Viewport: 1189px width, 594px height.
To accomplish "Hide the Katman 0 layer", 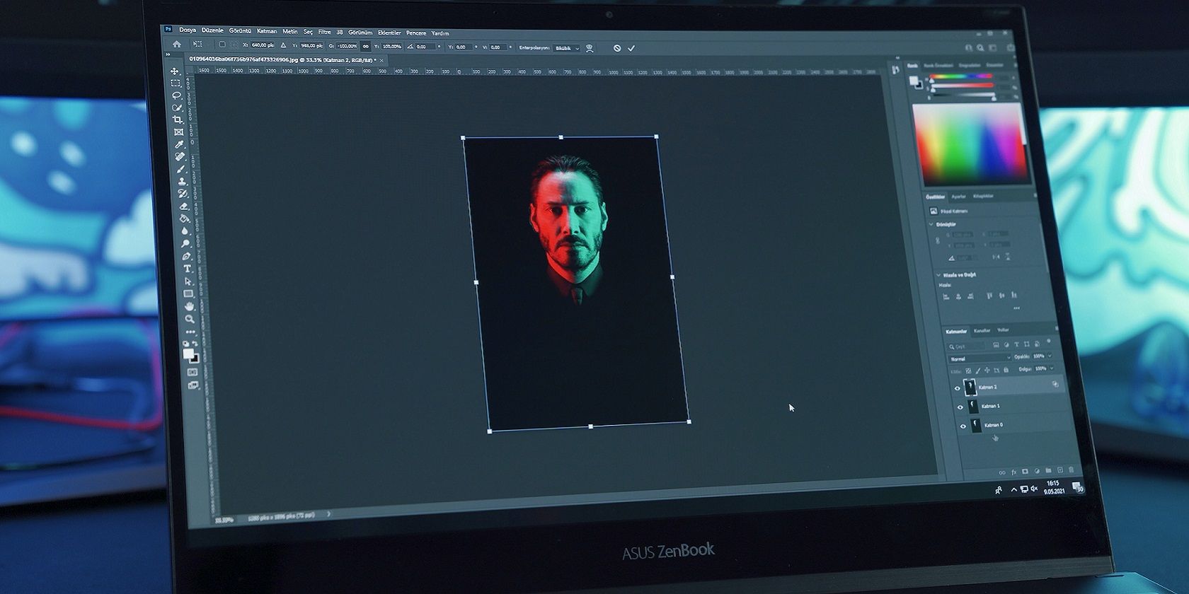I will [963, 426].
